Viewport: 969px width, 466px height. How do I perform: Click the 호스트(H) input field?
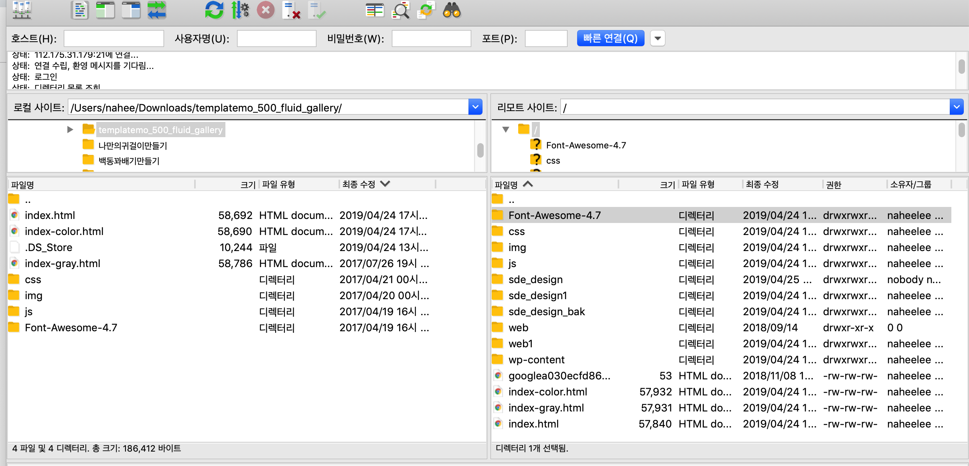114,38
